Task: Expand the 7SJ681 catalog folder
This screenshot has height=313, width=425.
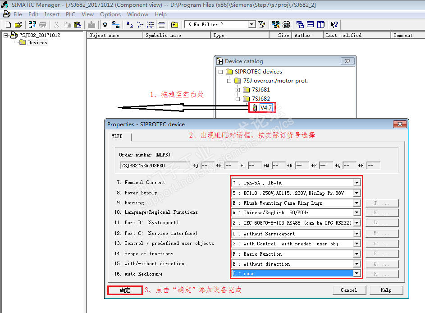Action: click(x=238, y=90)
